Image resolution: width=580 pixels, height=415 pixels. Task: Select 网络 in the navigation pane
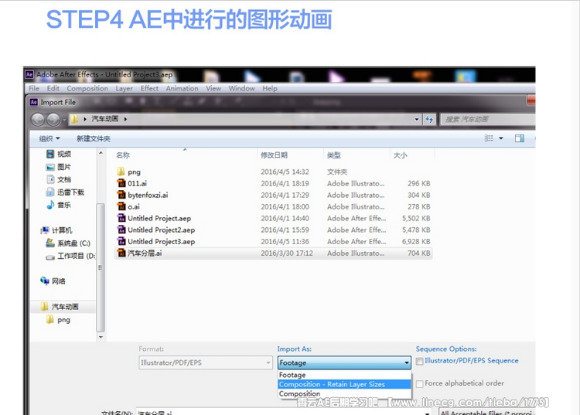(53, 281)
